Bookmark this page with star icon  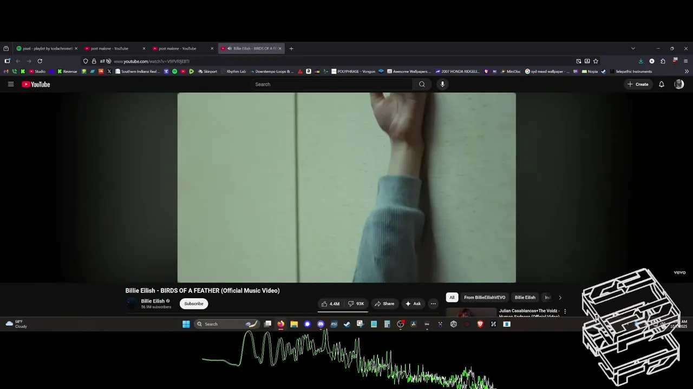click(x=596, y=61)
